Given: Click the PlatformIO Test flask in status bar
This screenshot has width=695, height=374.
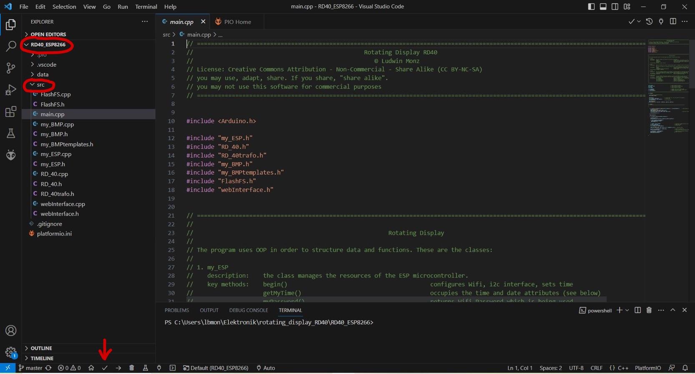Looking at the screenshot, I should (146, 368).
